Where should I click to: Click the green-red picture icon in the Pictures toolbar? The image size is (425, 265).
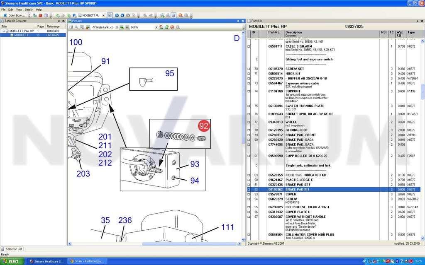click(x=88, y=27)
